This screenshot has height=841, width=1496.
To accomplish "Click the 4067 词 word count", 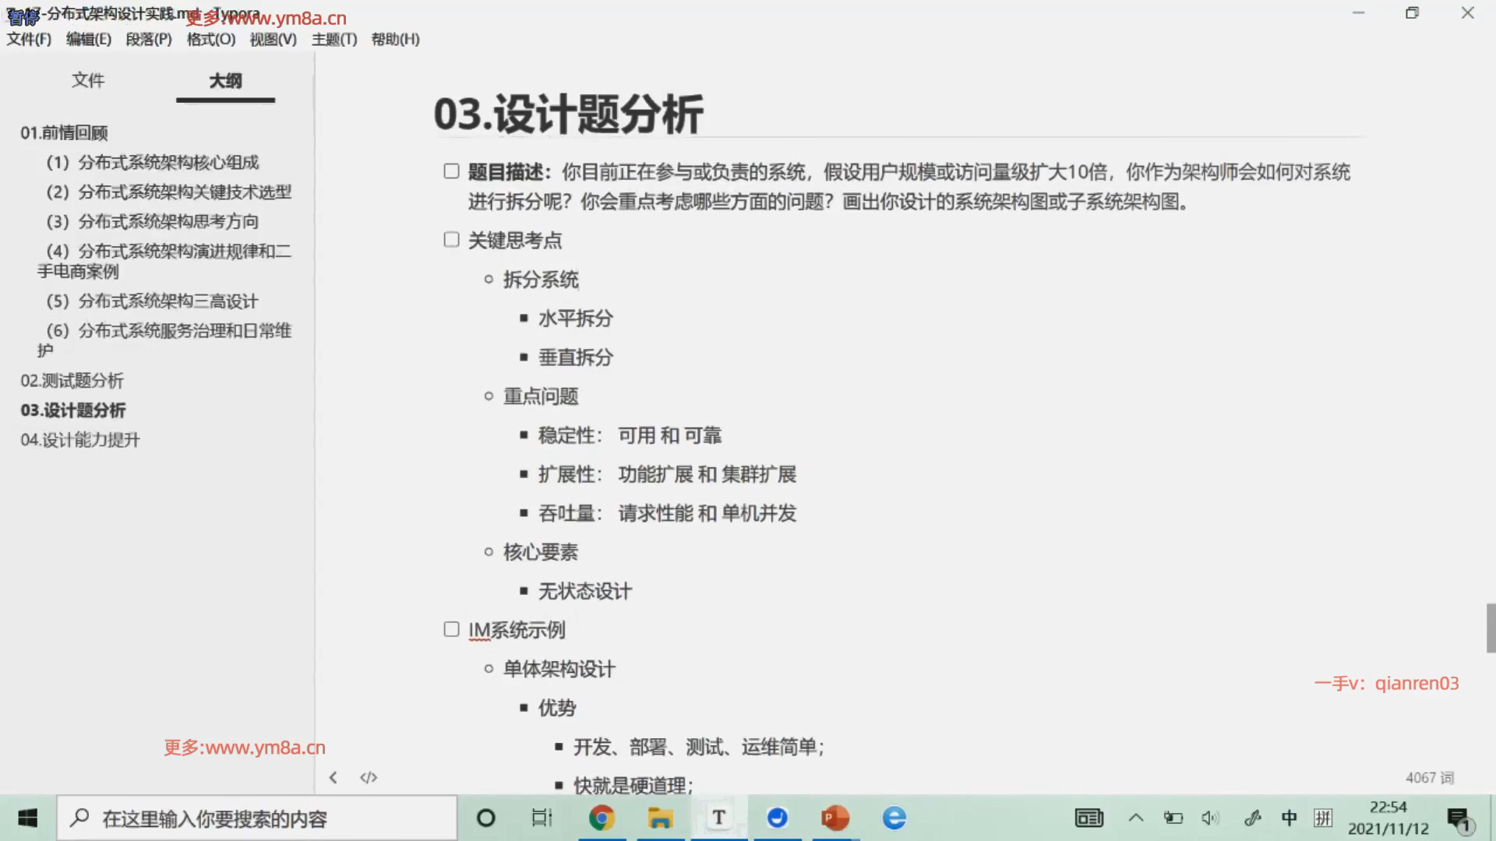I will (x=1429, y=777).
